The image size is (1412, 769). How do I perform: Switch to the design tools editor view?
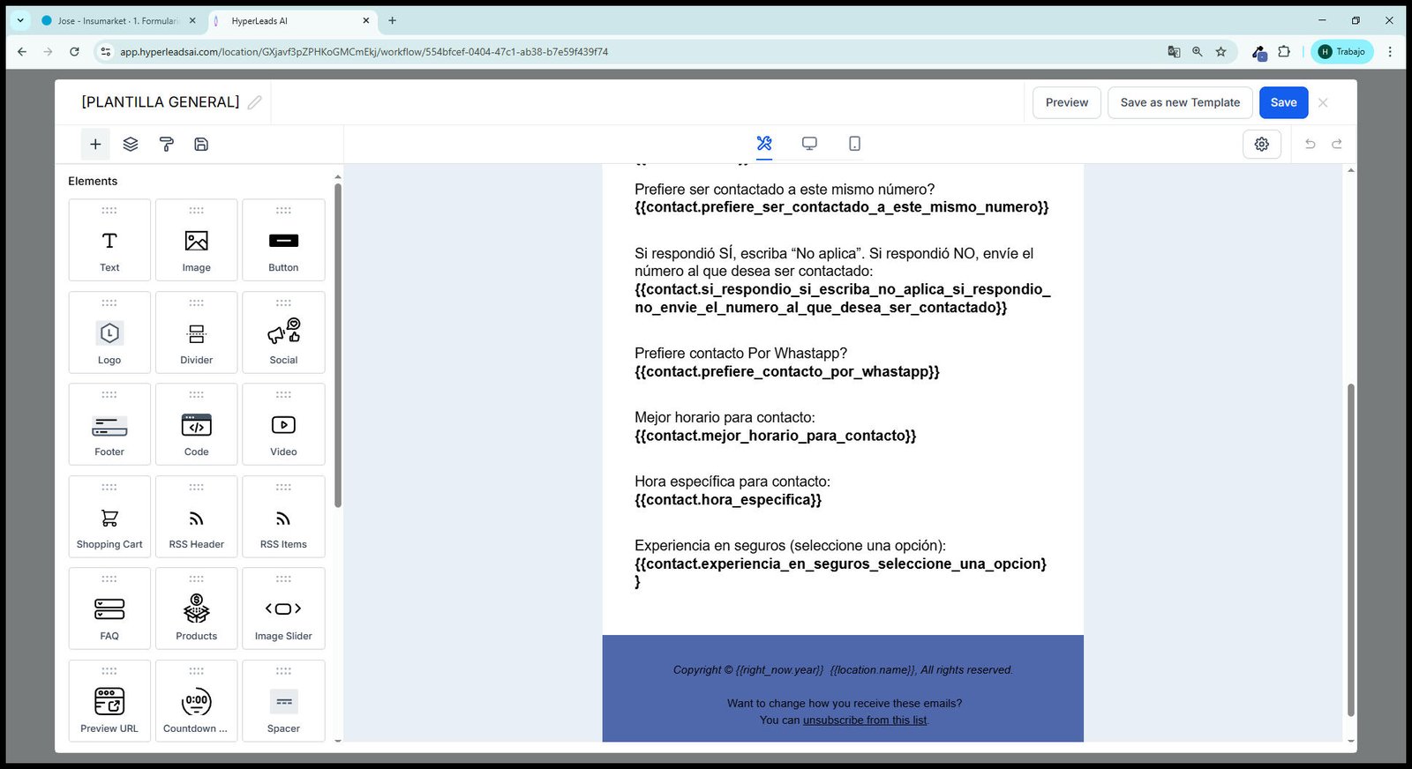764,144
